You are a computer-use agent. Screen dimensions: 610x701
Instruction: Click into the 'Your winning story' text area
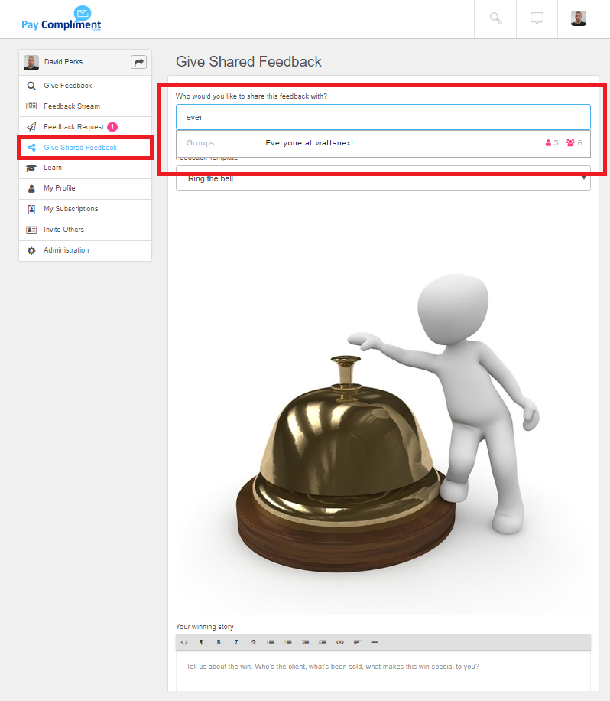383,672
